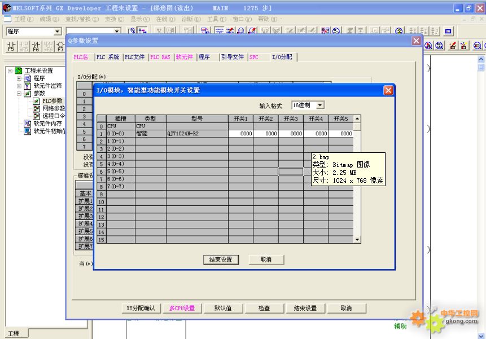This screenshot has width=486, height=339.
Task: Open the 编辑 menu
Action: [50, 19]
